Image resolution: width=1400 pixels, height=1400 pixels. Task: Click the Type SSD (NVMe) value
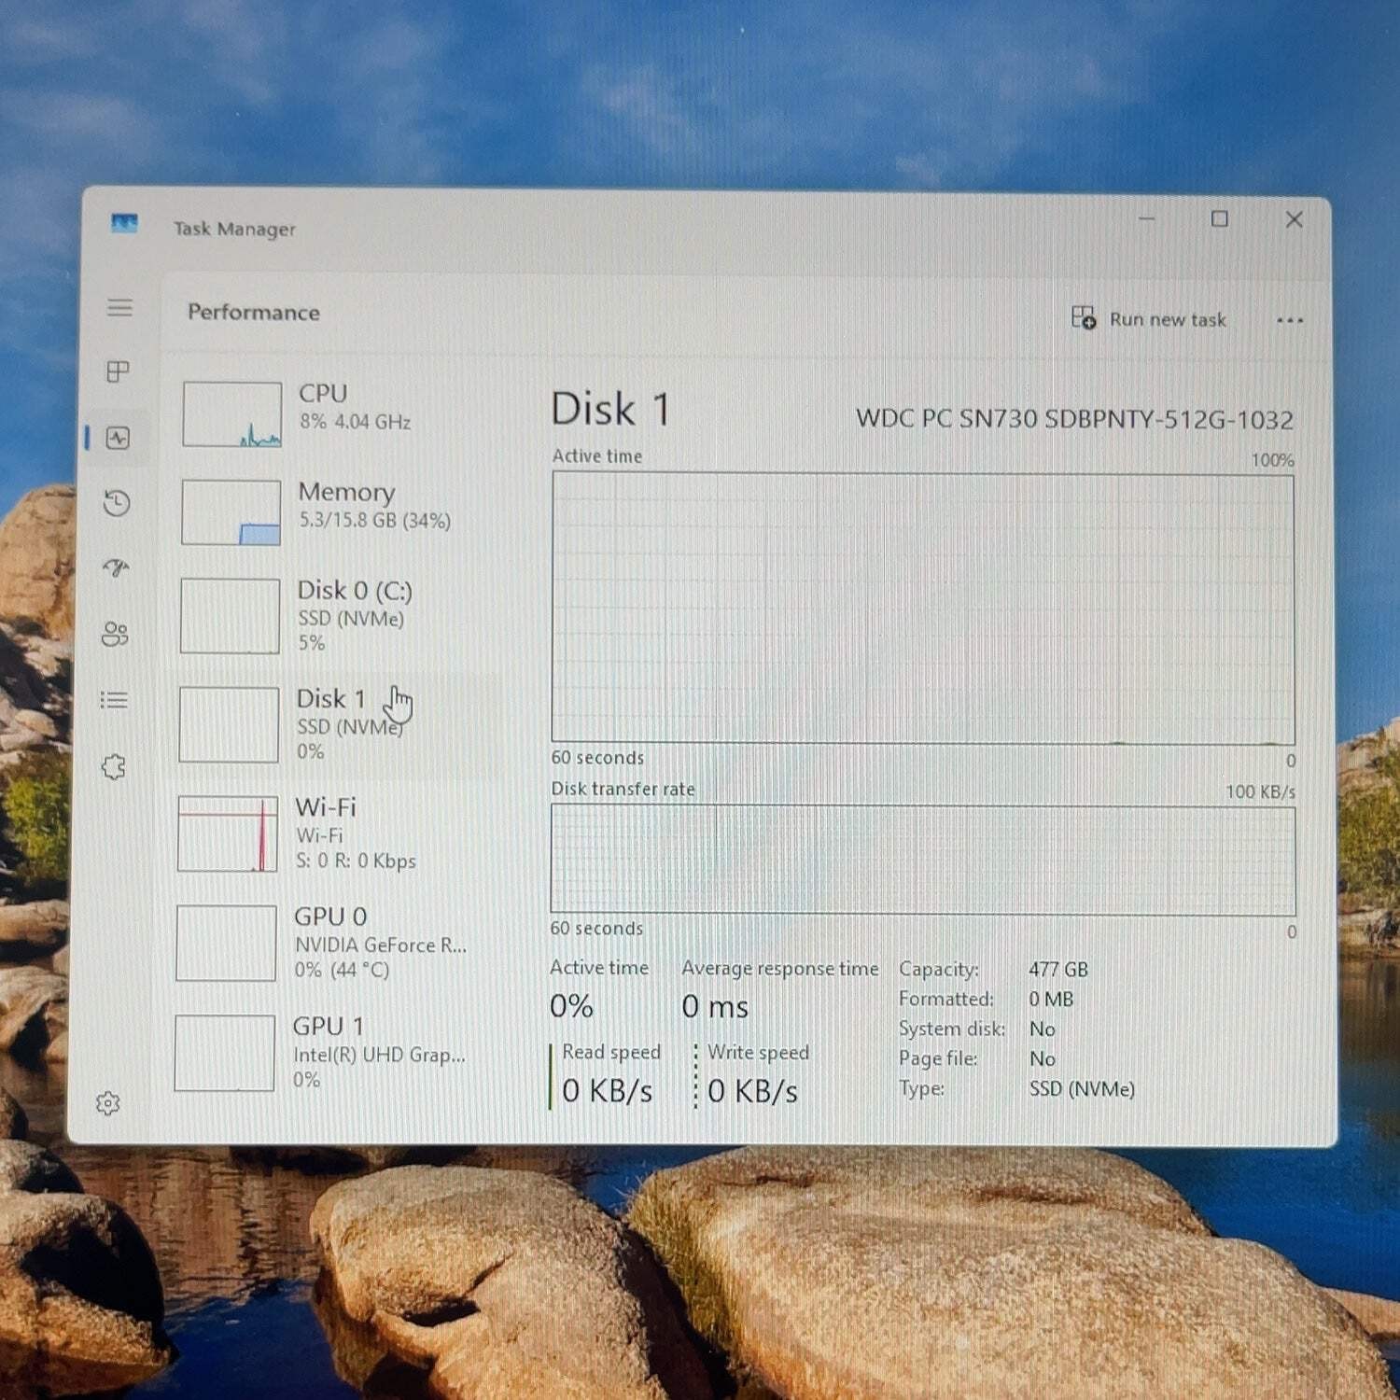[1082, 1089]
